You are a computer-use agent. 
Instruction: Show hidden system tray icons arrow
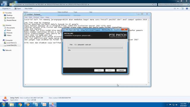coord(167,105)
